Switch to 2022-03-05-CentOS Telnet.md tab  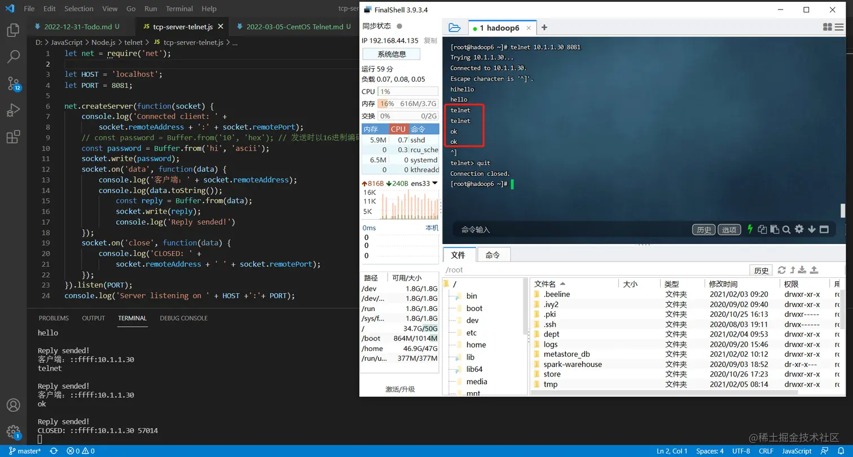[x=295, y=26]
